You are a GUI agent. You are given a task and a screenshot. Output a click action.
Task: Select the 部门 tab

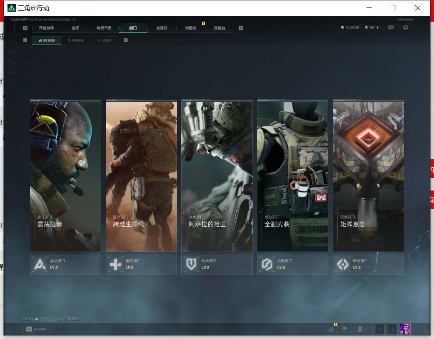pos(133,28)
